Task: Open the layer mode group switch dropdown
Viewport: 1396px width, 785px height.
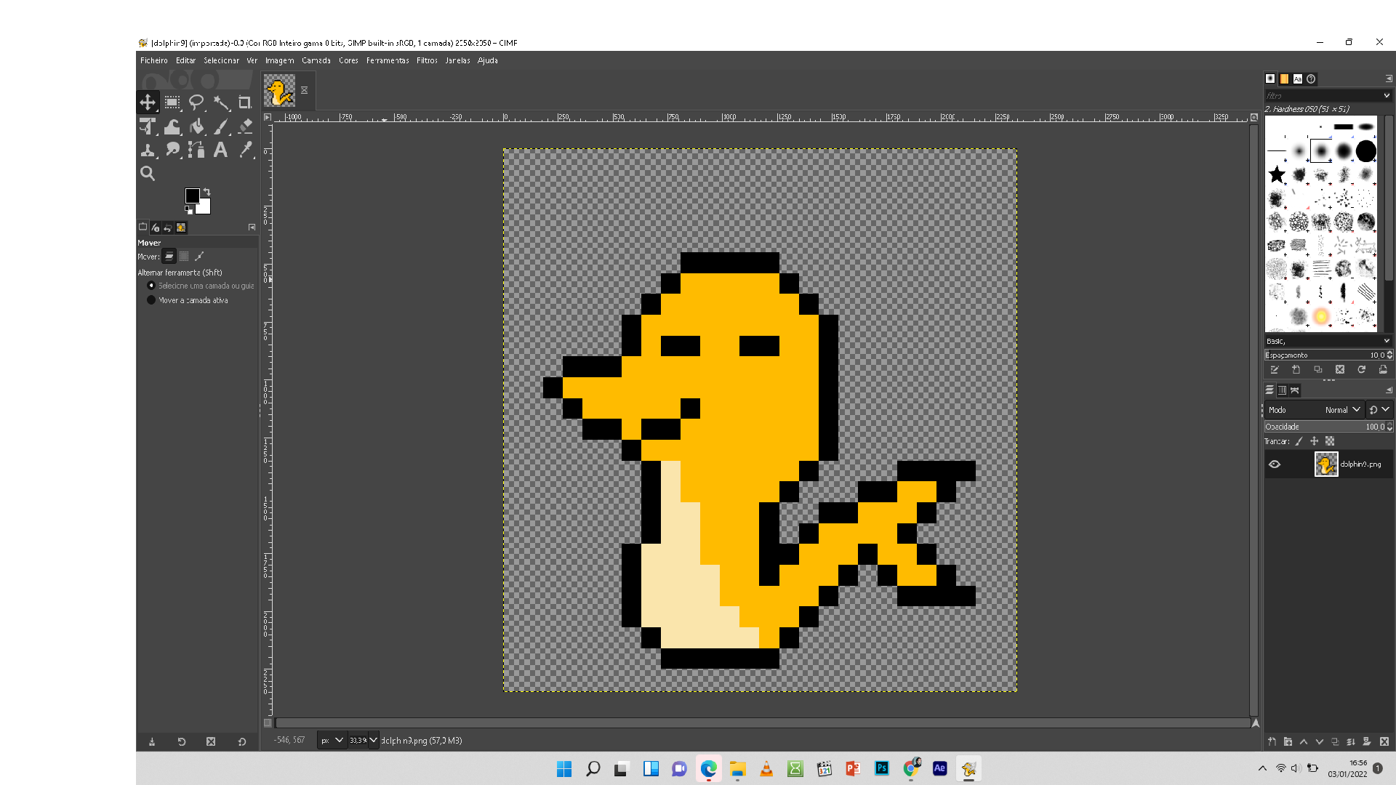Action: pyautogui.click(x=1379, y=410)
